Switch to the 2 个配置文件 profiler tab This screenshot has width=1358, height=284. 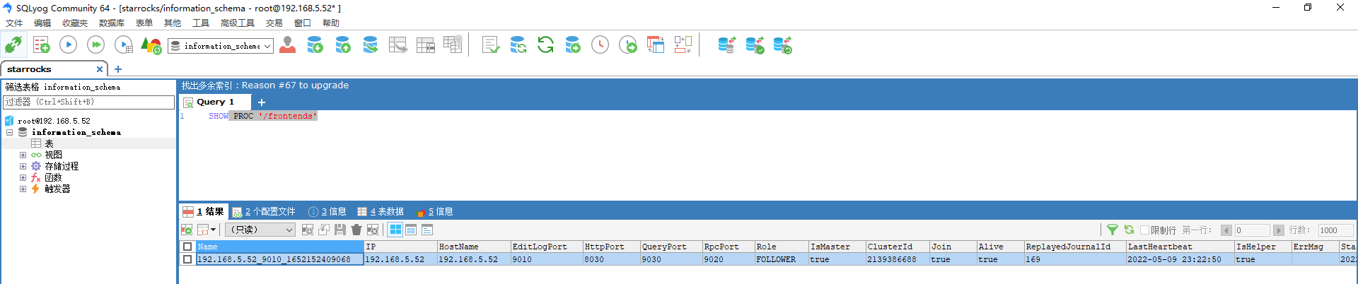tap(264, 211)
